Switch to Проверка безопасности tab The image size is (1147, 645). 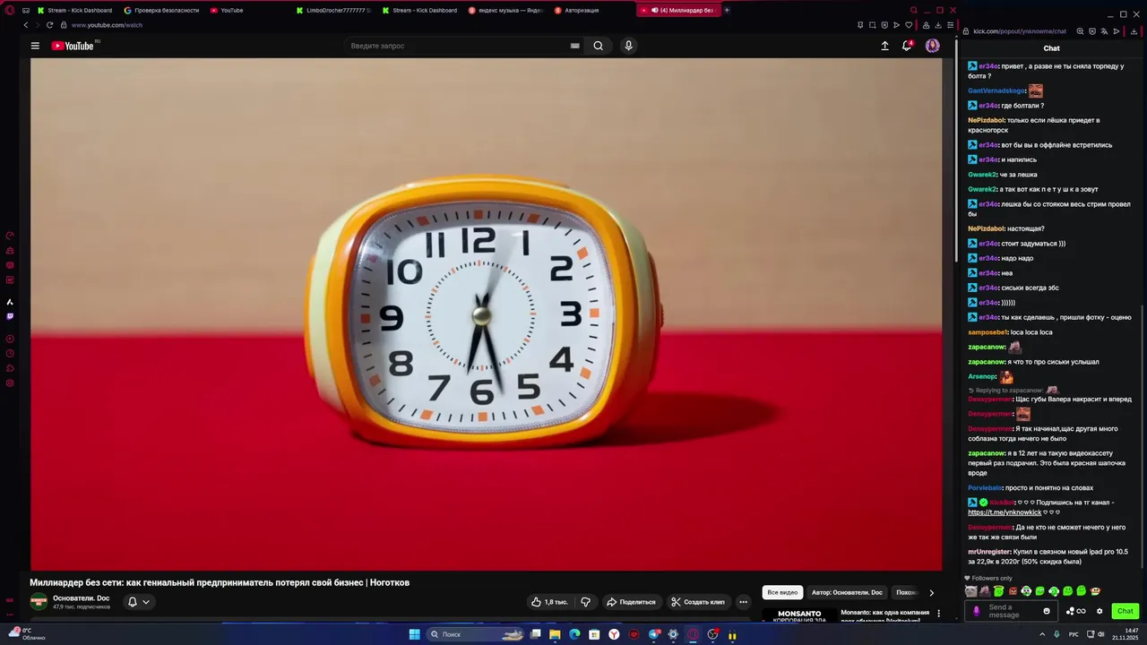point(161,10)
